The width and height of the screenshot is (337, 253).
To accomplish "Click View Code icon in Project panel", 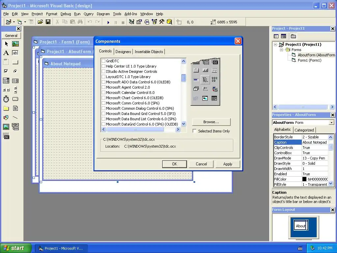I will 276,36.
